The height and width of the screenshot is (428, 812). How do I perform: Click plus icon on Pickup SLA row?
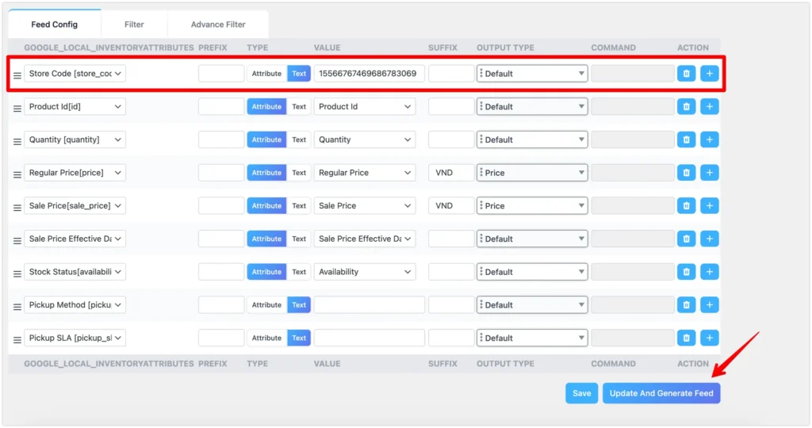[710, 338]
